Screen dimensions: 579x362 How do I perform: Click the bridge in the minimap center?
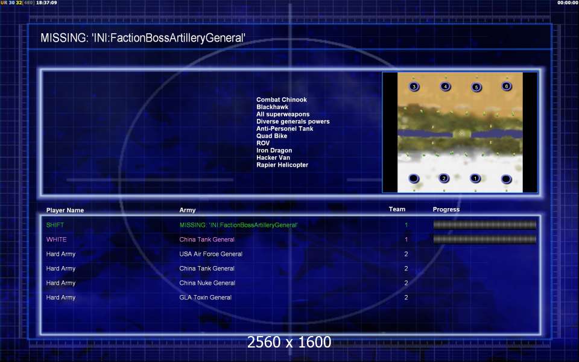click(461, 133)
